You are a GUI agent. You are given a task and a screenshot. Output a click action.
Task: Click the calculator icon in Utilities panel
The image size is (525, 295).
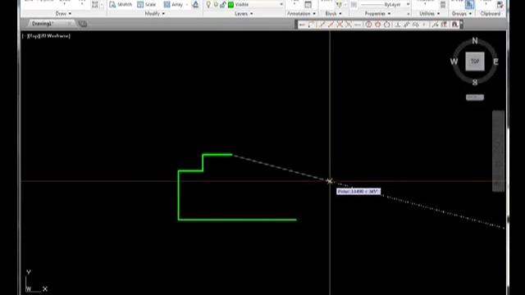(x=443, y=5)
